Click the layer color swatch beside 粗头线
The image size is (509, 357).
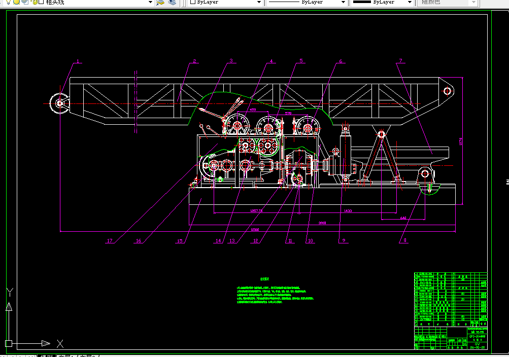pyautogui.click(x=41, y=3)
